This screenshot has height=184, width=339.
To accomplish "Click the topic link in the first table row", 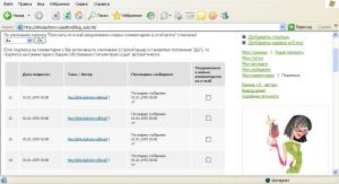I will [x=88, y=97].
